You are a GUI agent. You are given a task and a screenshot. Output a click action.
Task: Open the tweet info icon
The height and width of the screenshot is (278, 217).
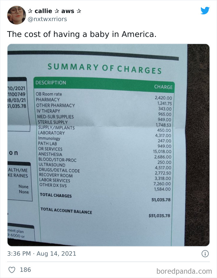205,254
